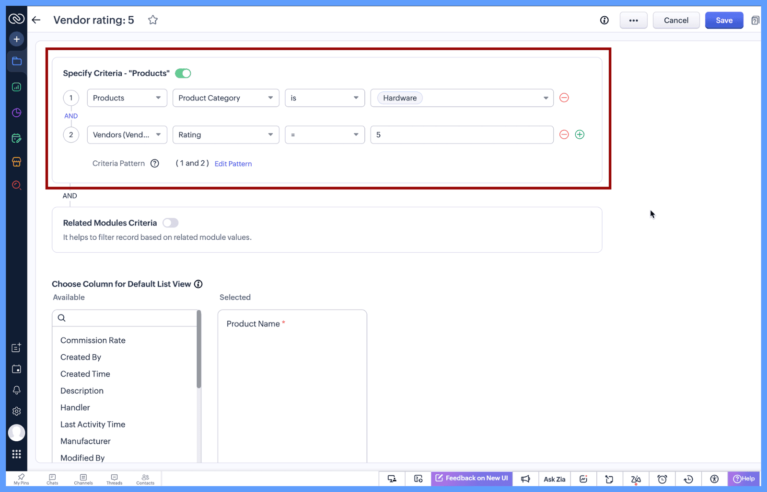Open the app launcher grid icon

click(x=17, y=454)
